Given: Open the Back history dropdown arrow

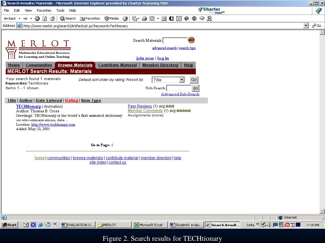Looking at the screenshot, I should [x=19, y=18].
